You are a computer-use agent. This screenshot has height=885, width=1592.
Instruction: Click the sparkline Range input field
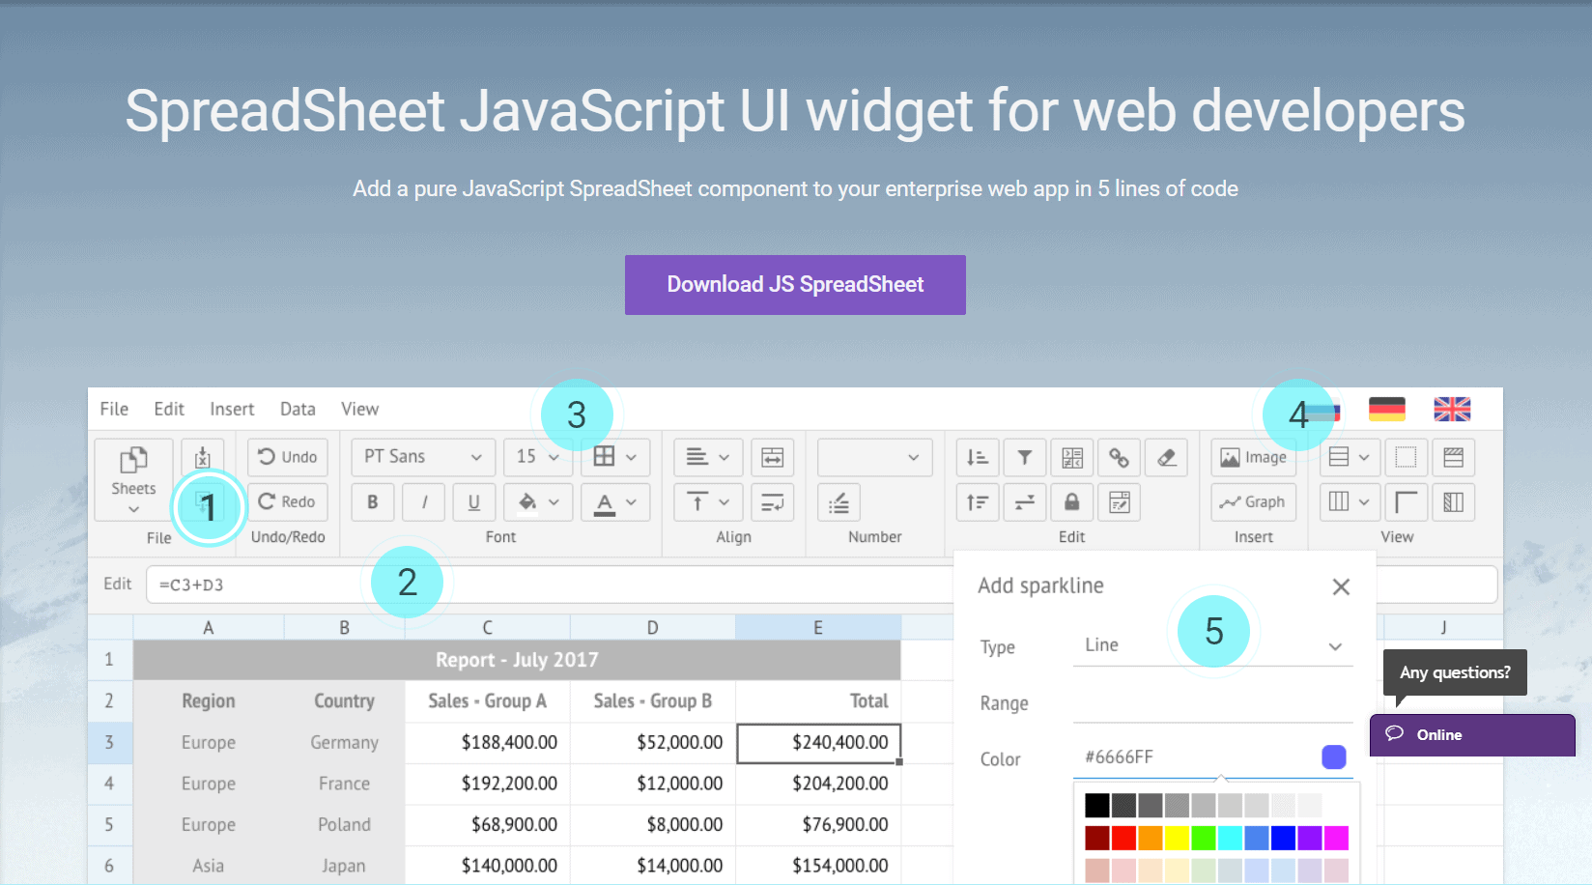[1212, 703]
